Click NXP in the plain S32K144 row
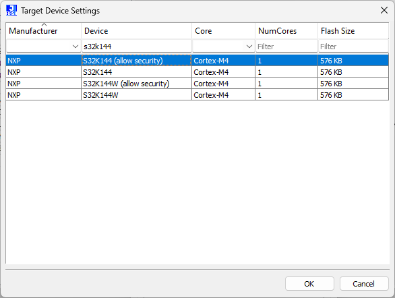The height and width of the screenshot is (298, 395). point(14,72)
